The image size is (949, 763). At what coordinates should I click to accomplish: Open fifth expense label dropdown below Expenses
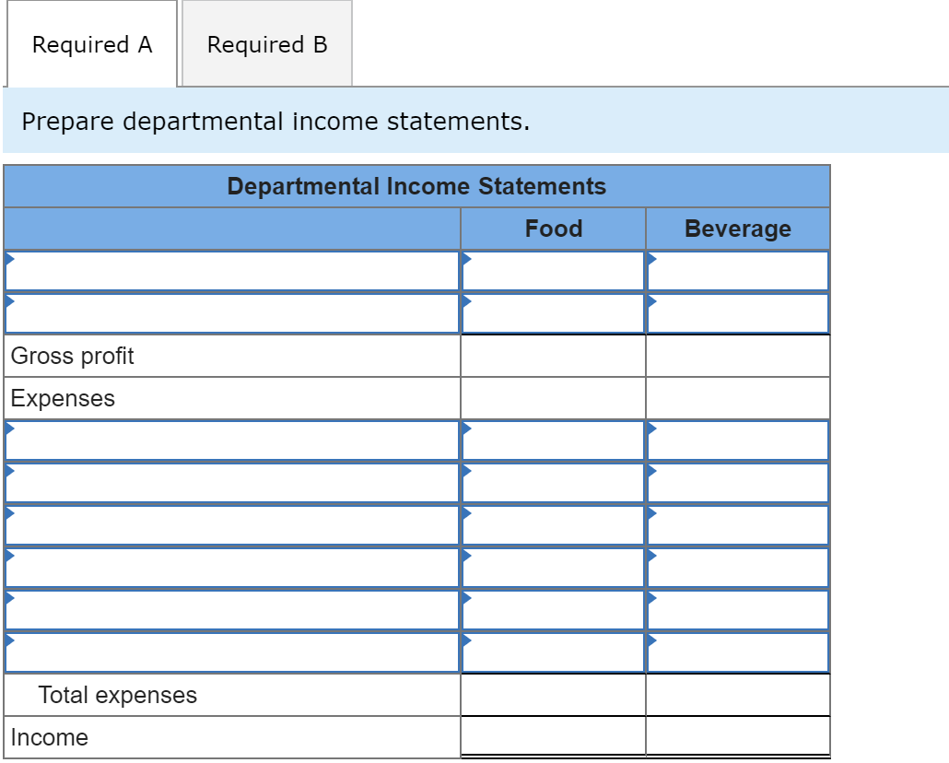pos(232,610)
